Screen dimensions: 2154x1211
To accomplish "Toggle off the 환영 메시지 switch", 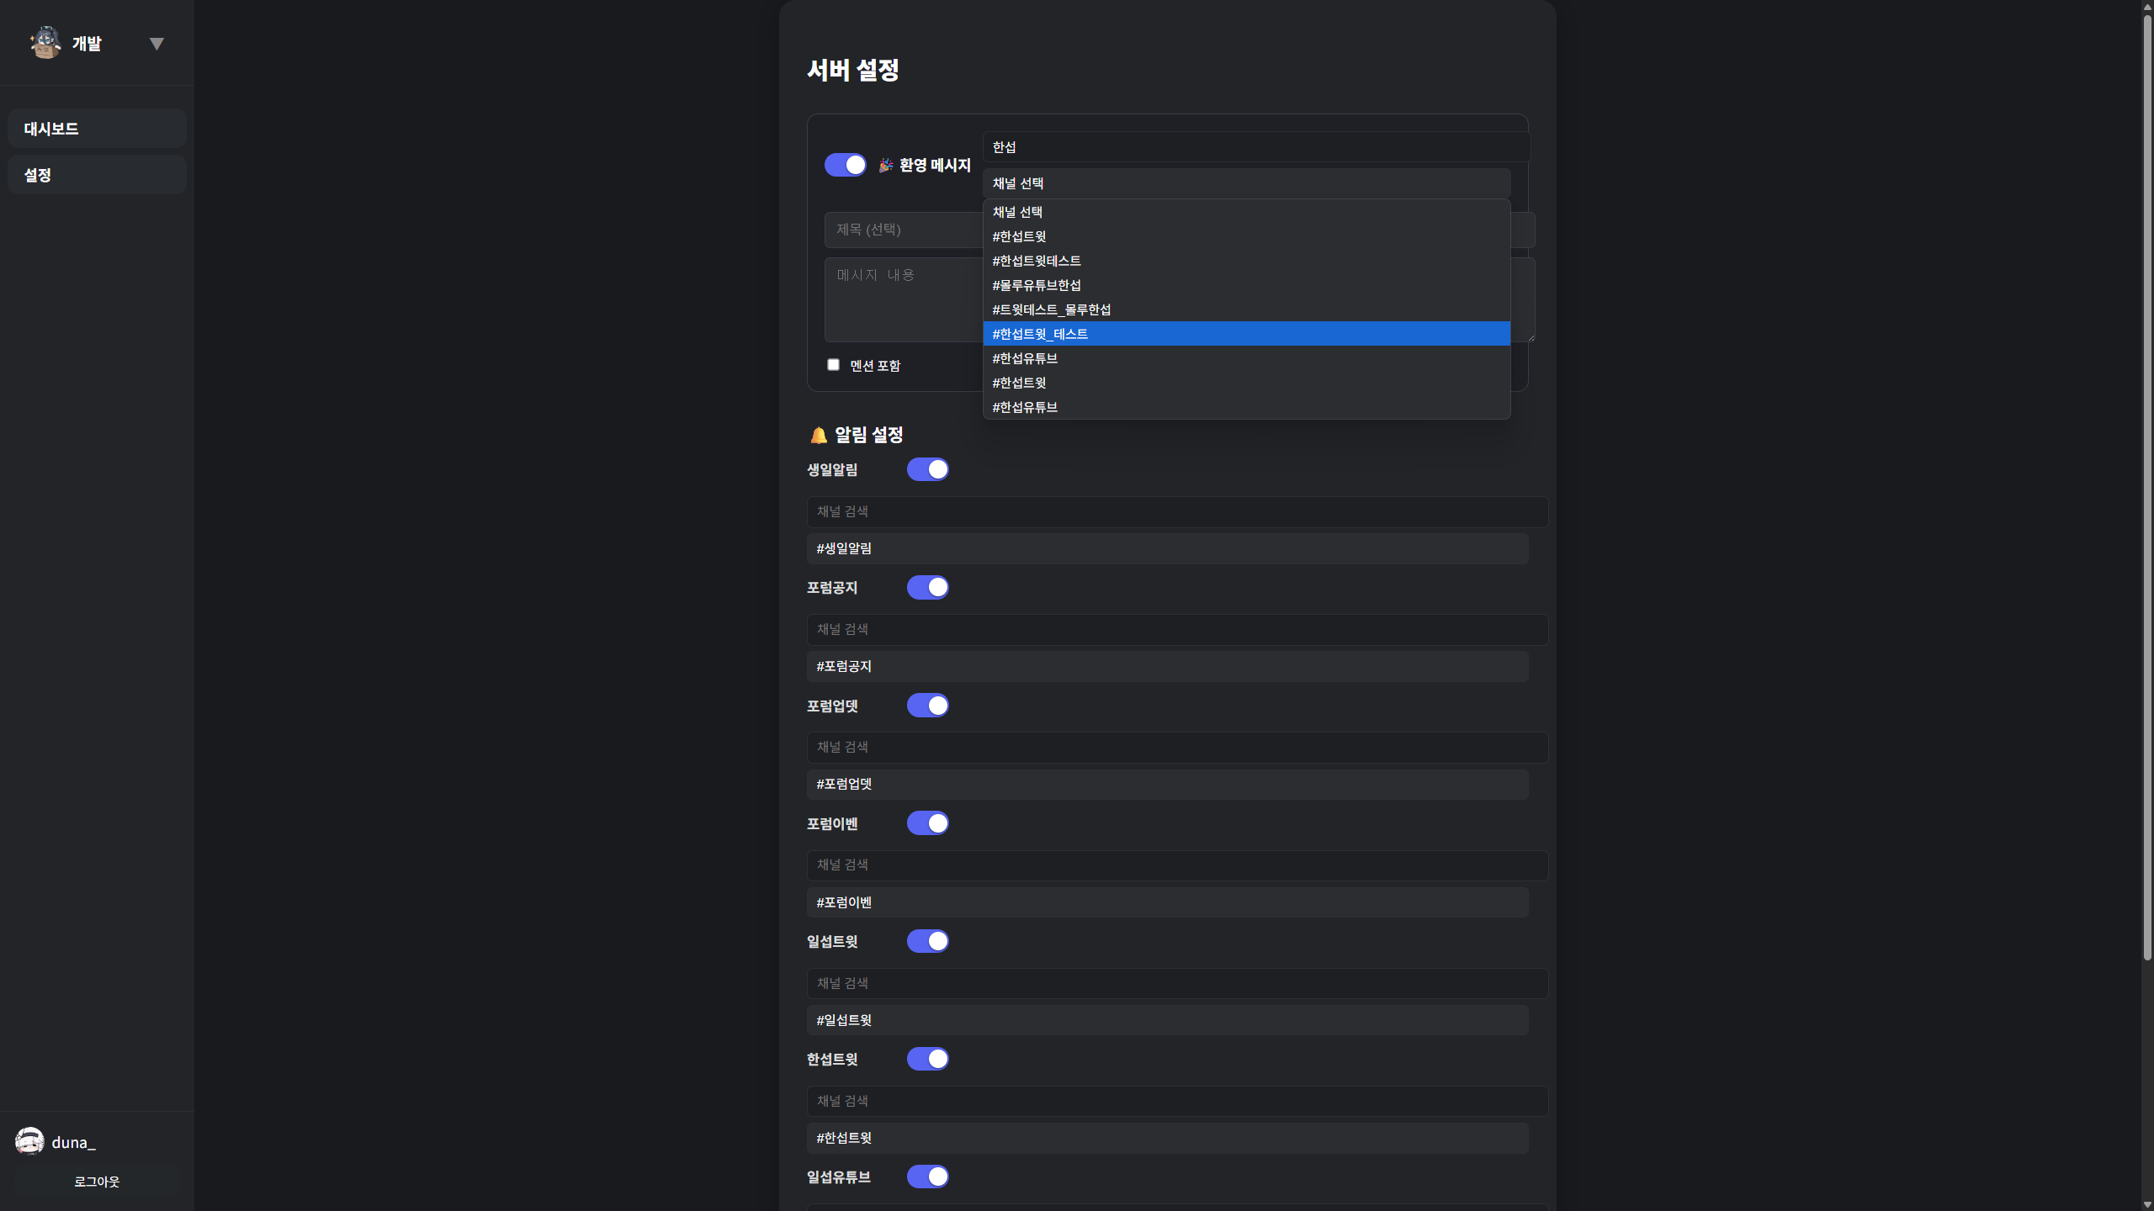I will pos(845,165).
